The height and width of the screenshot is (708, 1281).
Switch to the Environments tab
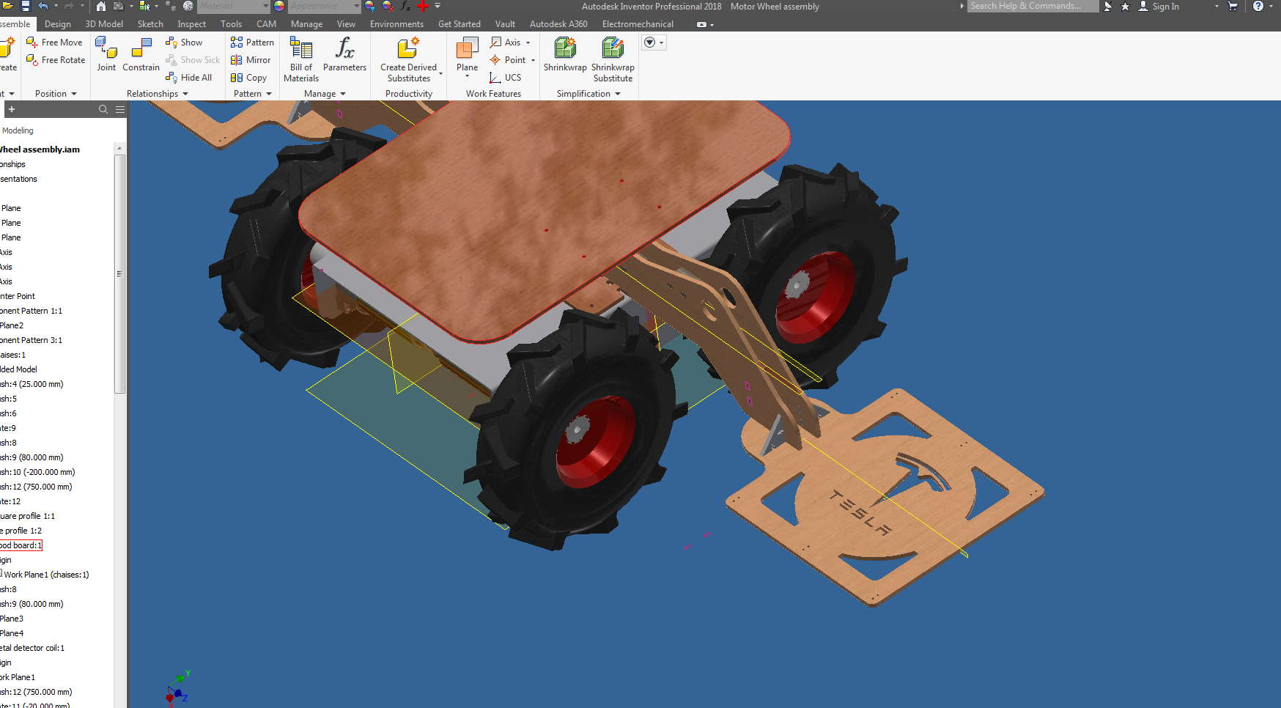coord(396,24)
